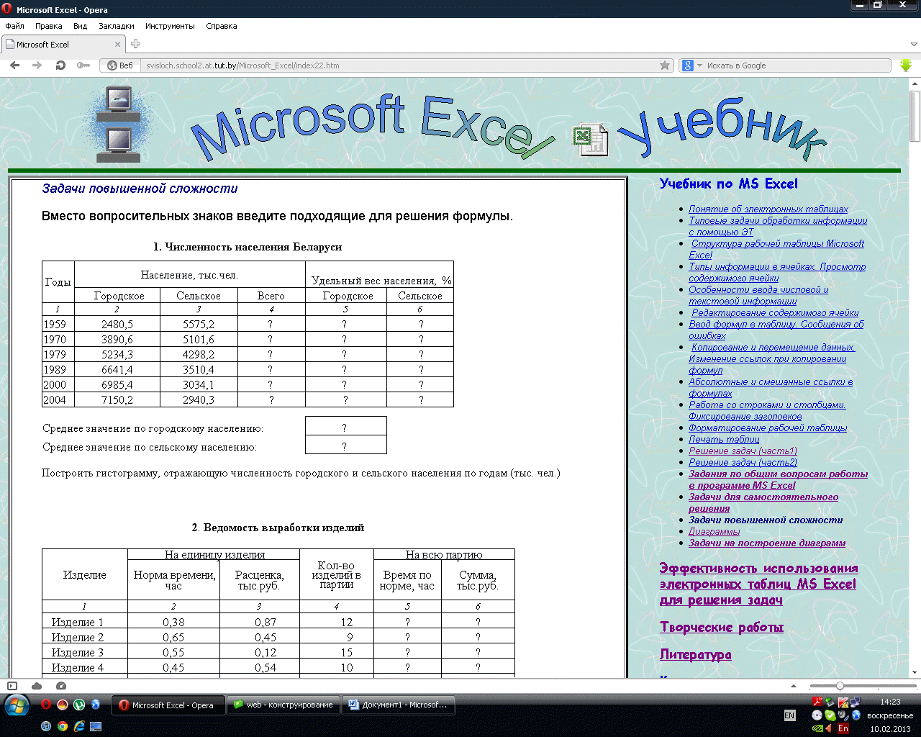Screen dimensions: 921x737
Task: Click the speaker volume tray icon
Action: [843, 715]
